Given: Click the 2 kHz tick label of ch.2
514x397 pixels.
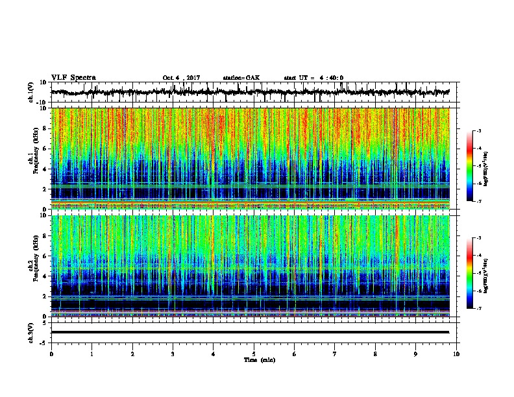Looking at the screenshot, I should click(x=45, y=296).
